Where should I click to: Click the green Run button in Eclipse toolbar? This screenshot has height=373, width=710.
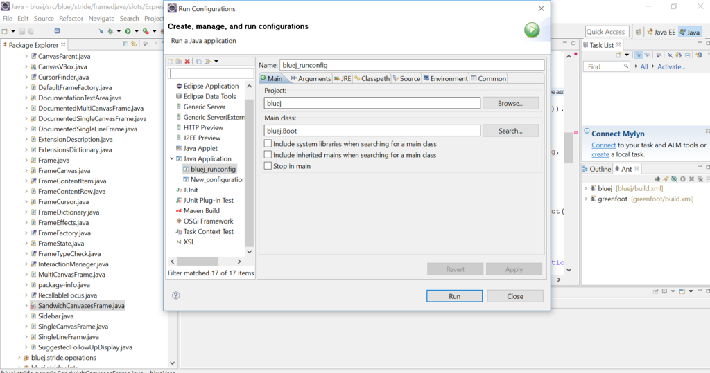click(x=128, y=31)
